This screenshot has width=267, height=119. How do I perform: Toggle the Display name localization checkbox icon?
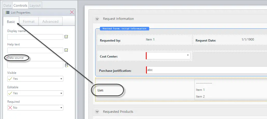coord(66,37)
